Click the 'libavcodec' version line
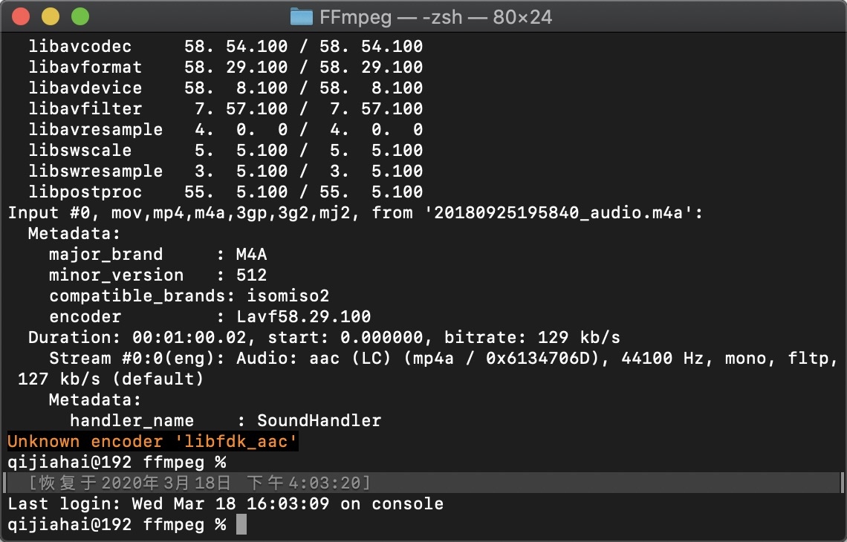The width and height of the screenshot is (847, 542). coord(80,47)
